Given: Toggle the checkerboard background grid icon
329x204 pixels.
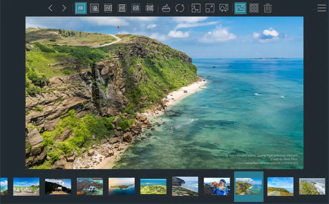Looking at the screenshot, I should pos(254,8).
